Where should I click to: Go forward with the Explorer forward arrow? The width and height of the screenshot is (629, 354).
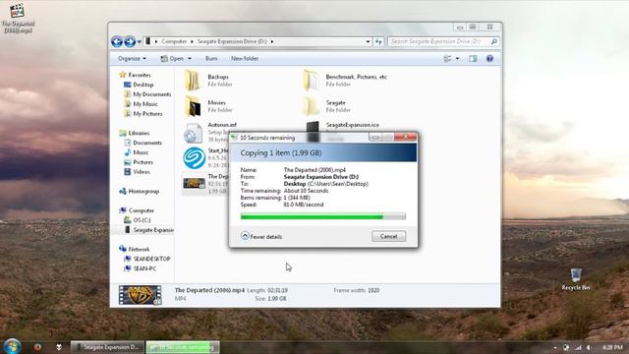click(x=130, y=41)
